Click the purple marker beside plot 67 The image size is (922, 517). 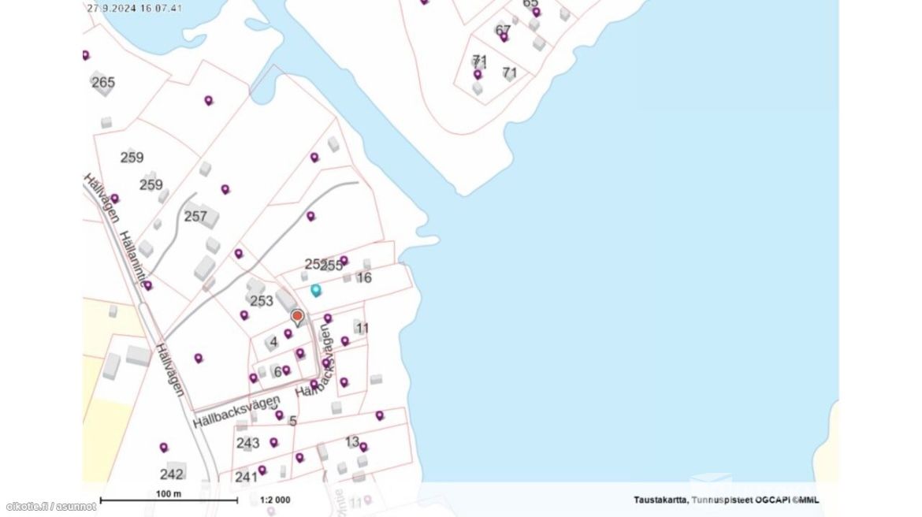coord(504,36)
